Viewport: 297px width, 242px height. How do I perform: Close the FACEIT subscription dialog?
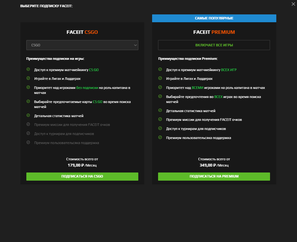293,4
